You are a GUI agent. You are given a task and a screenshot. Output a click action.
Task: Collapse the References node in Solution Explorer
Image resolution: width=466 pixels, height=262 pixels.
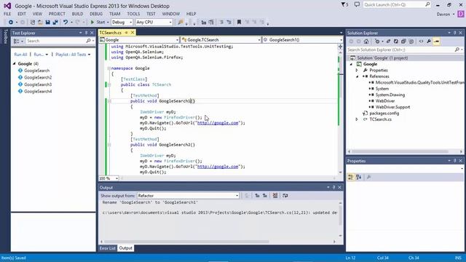pyautogui.click(x=357, y=76)
